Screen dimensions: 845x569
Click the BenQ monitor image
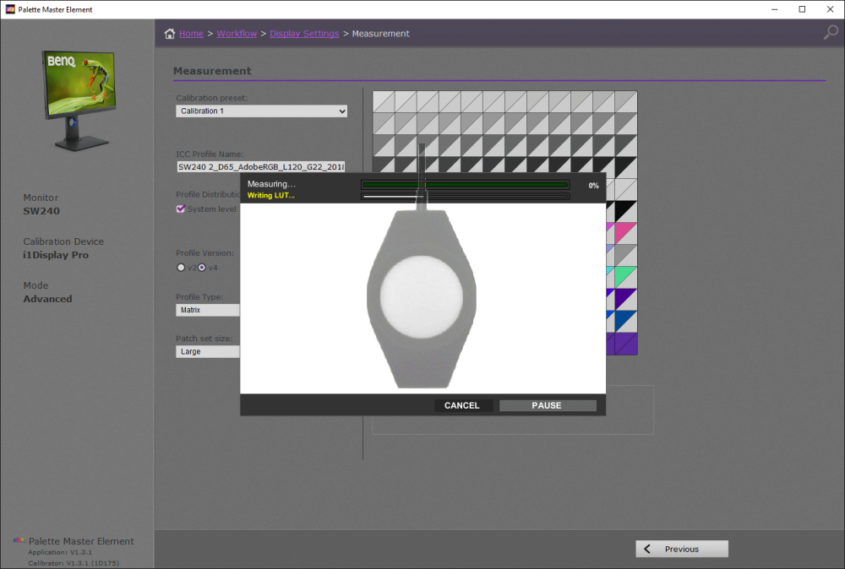click(x=79, y=100)
